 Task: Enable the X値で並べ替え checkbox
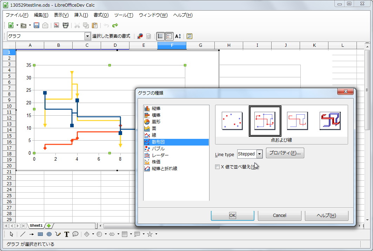(x=217, y=167)
